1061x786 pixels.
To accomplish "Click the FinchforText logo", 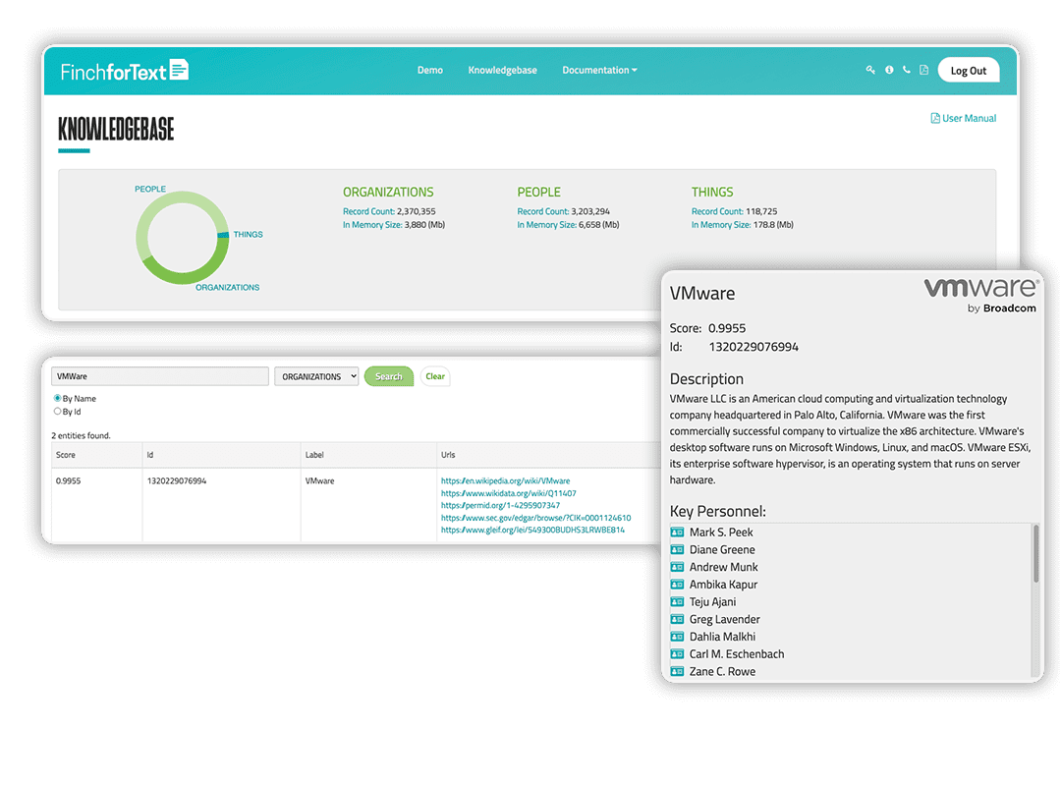I will (x=125, y=71).
